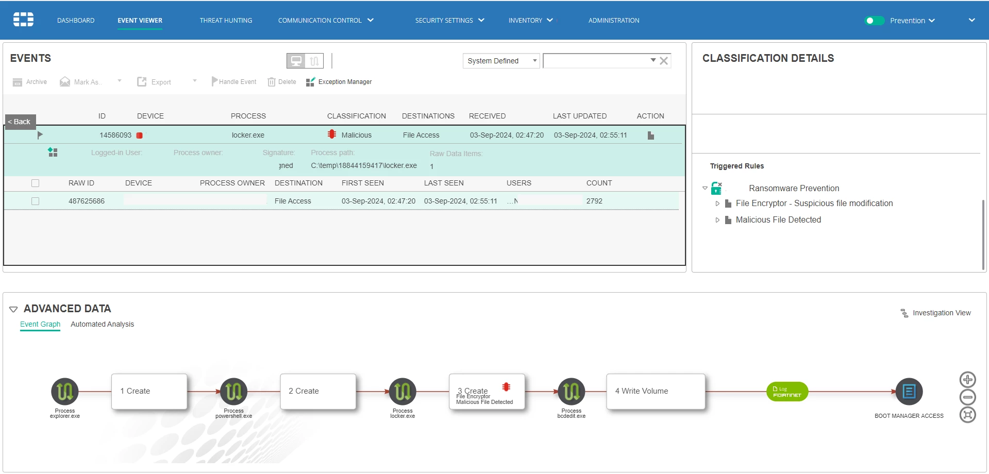This screenshot has height=474, width=989.
Task: Open the Export dropdown arrow
Action: coord(195,81)
